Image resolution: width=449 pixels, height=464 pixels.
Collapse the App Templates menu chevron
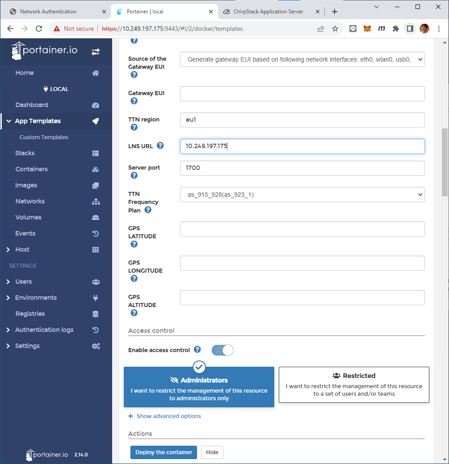point(9,121)
